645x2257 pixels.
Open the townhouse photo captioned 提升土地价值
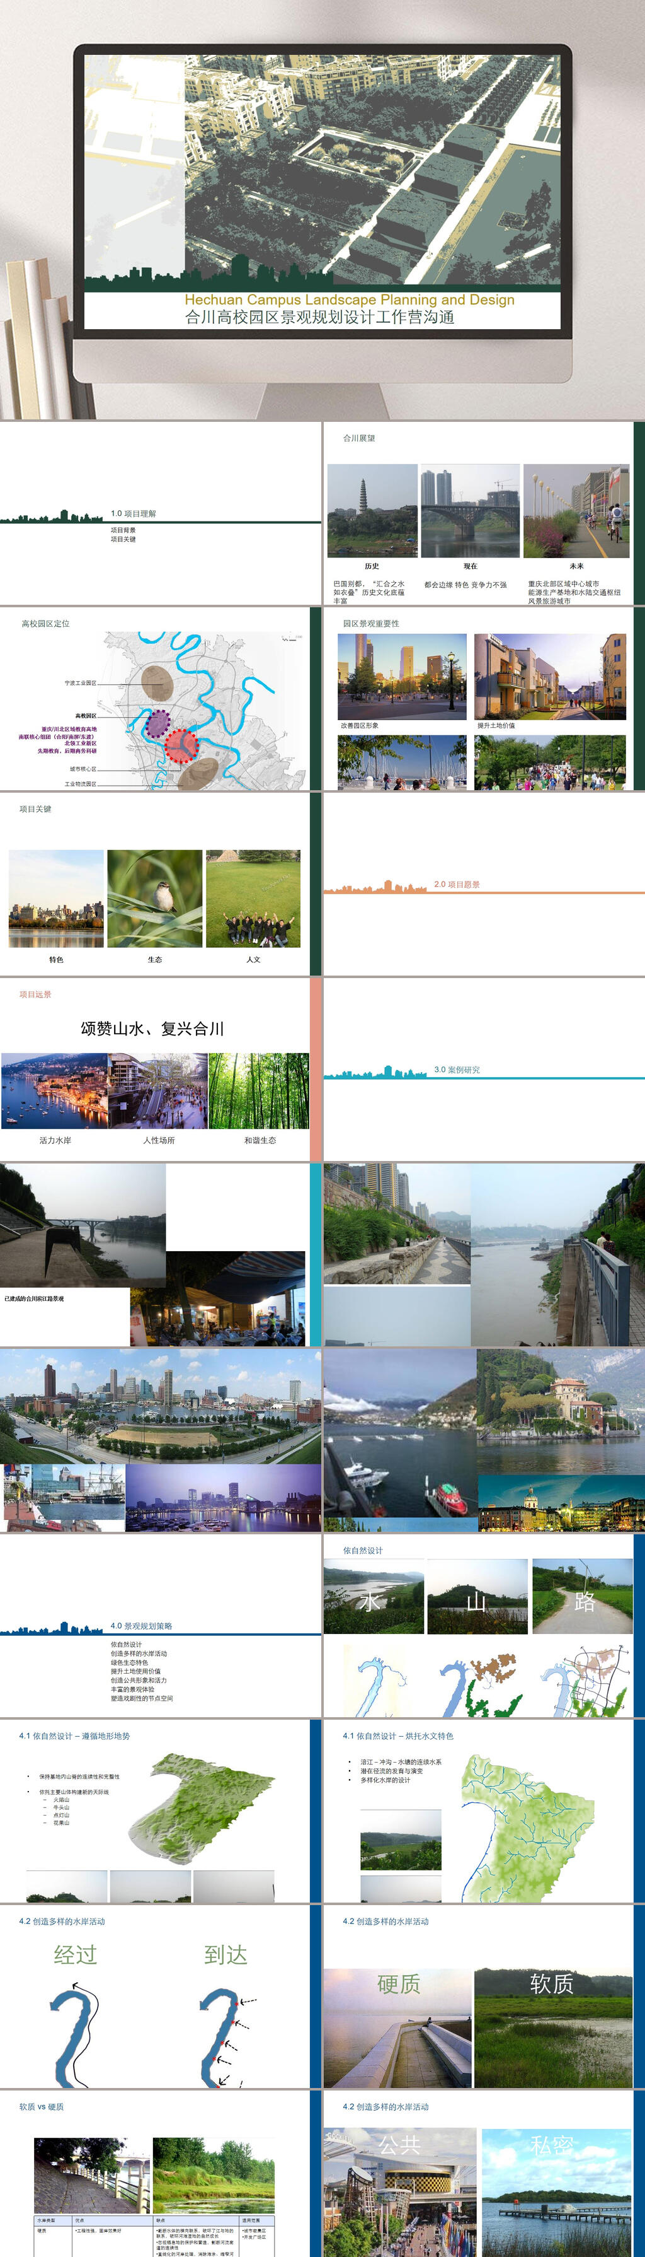tap(550, 677)
